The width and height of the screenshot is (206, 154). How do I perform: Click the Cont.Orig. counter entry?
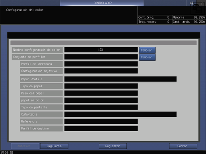[x=155, y=17]
